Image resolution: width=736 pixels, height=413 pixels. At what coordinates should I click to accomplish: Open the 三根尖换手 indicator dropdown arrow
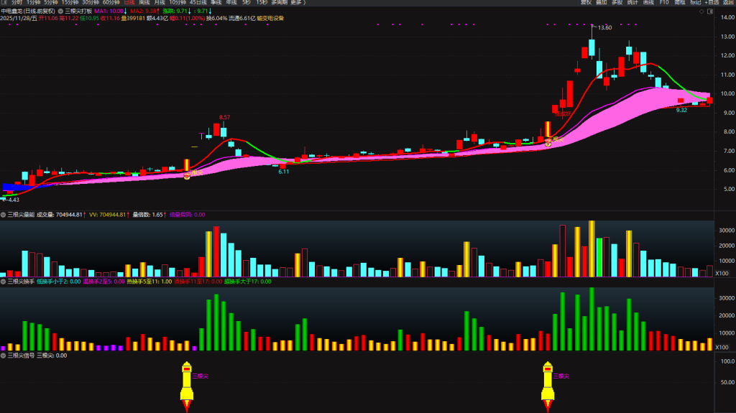point(4,282)
